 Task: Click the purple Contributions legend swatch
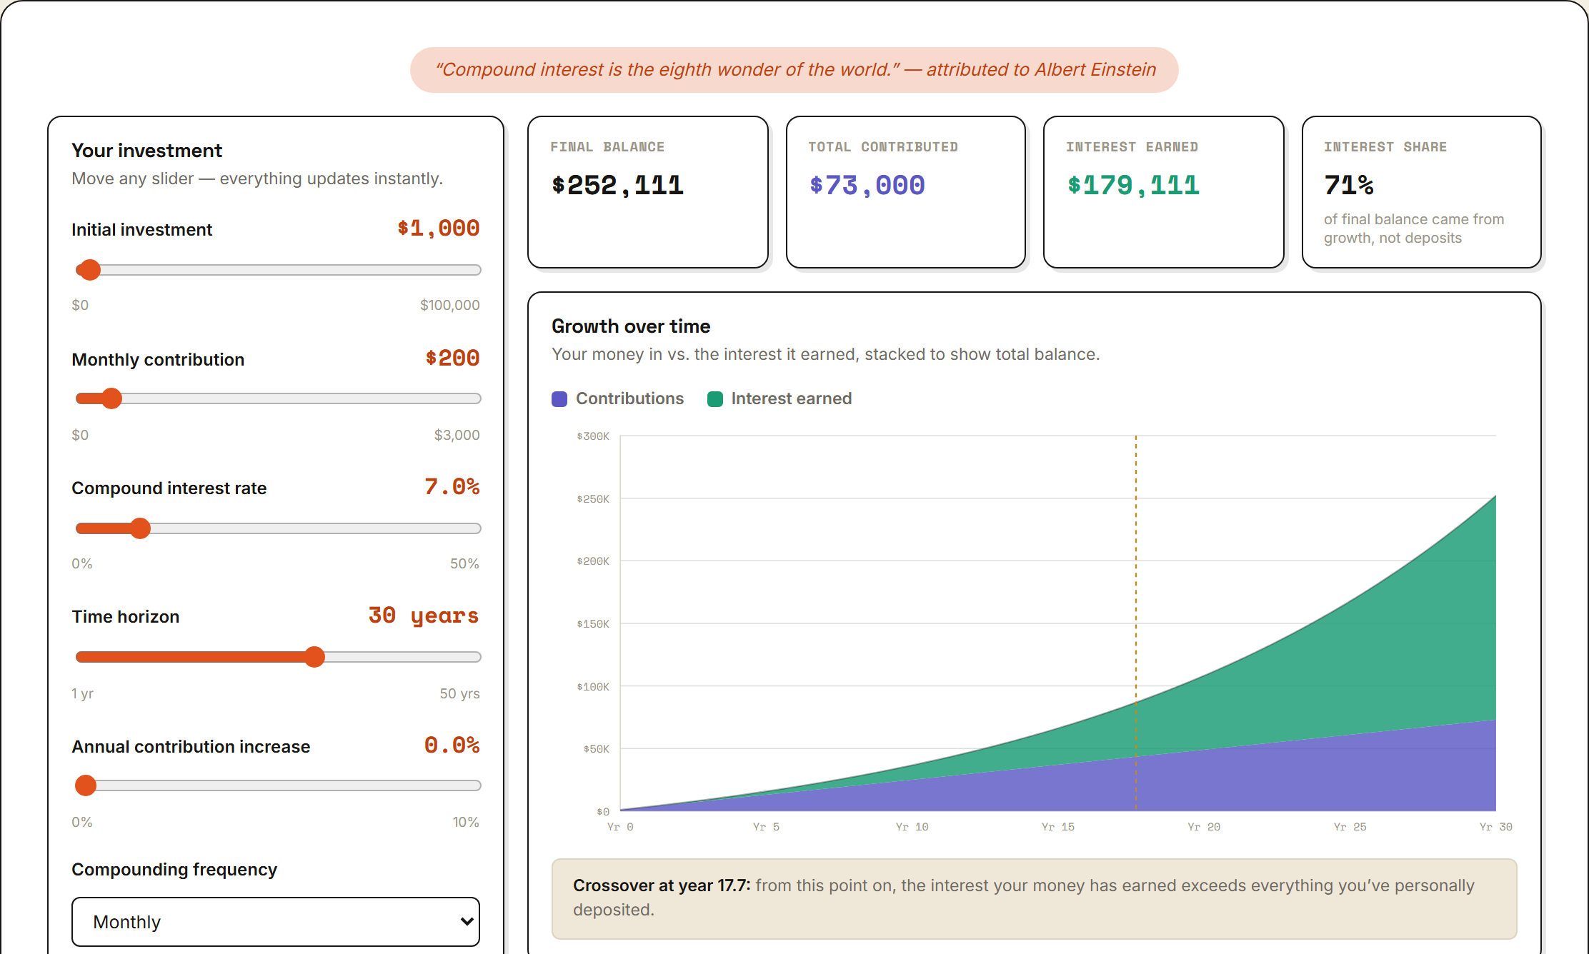tap(559, 399)
